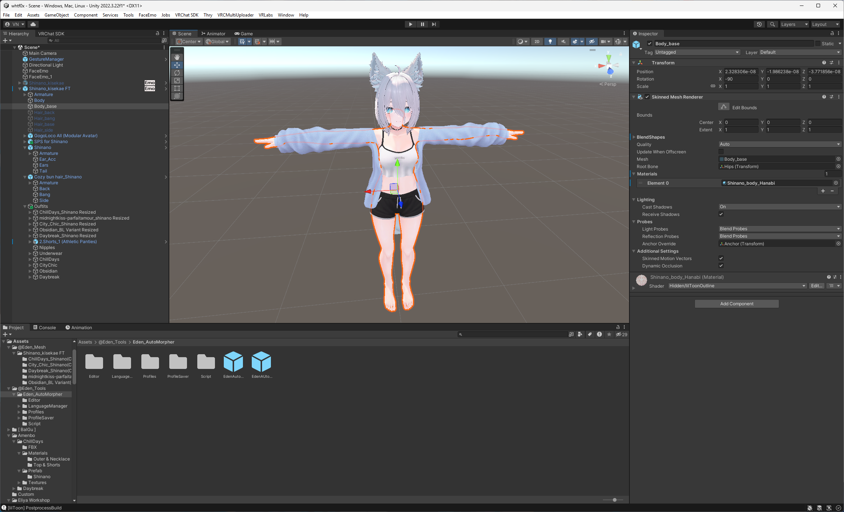Select the Rotate tool in scene toolbar
The image size is (844, 512).
177,73
